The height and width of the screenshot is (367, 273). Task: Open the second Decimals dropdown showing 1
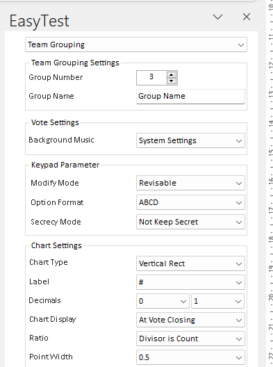[x=218, y=301]
